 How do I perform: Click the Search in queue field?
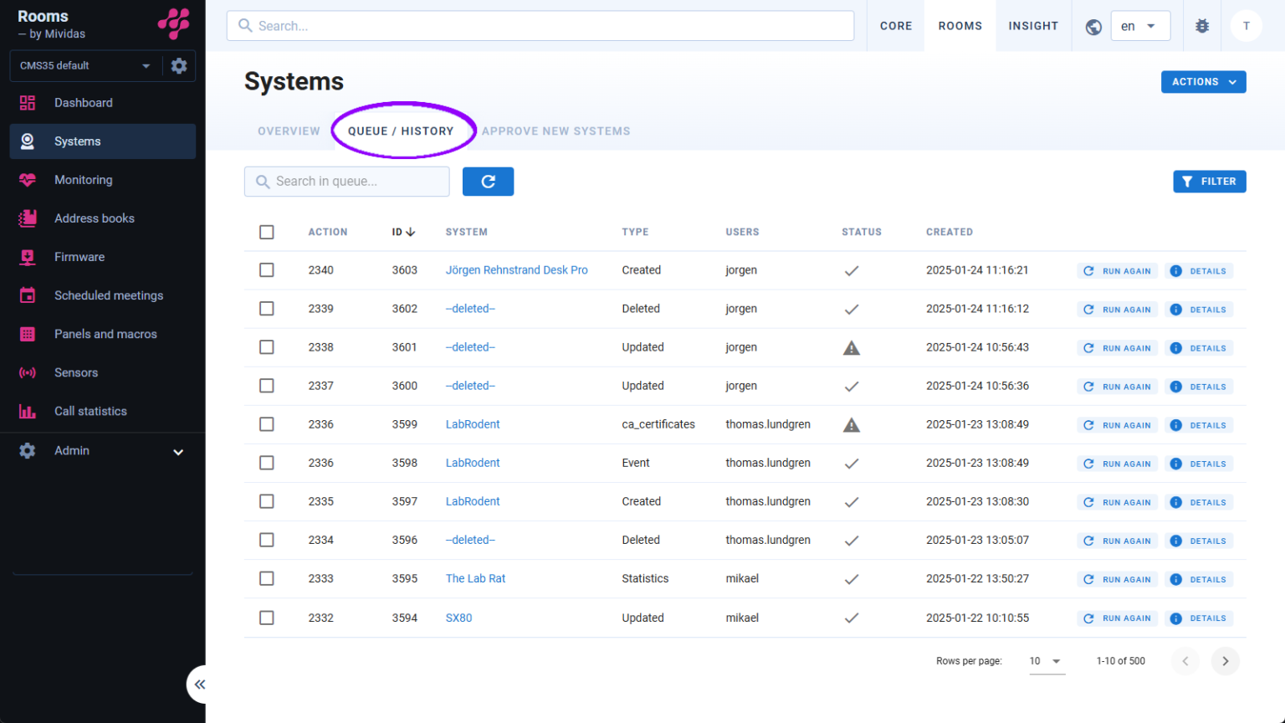[347, 182]
